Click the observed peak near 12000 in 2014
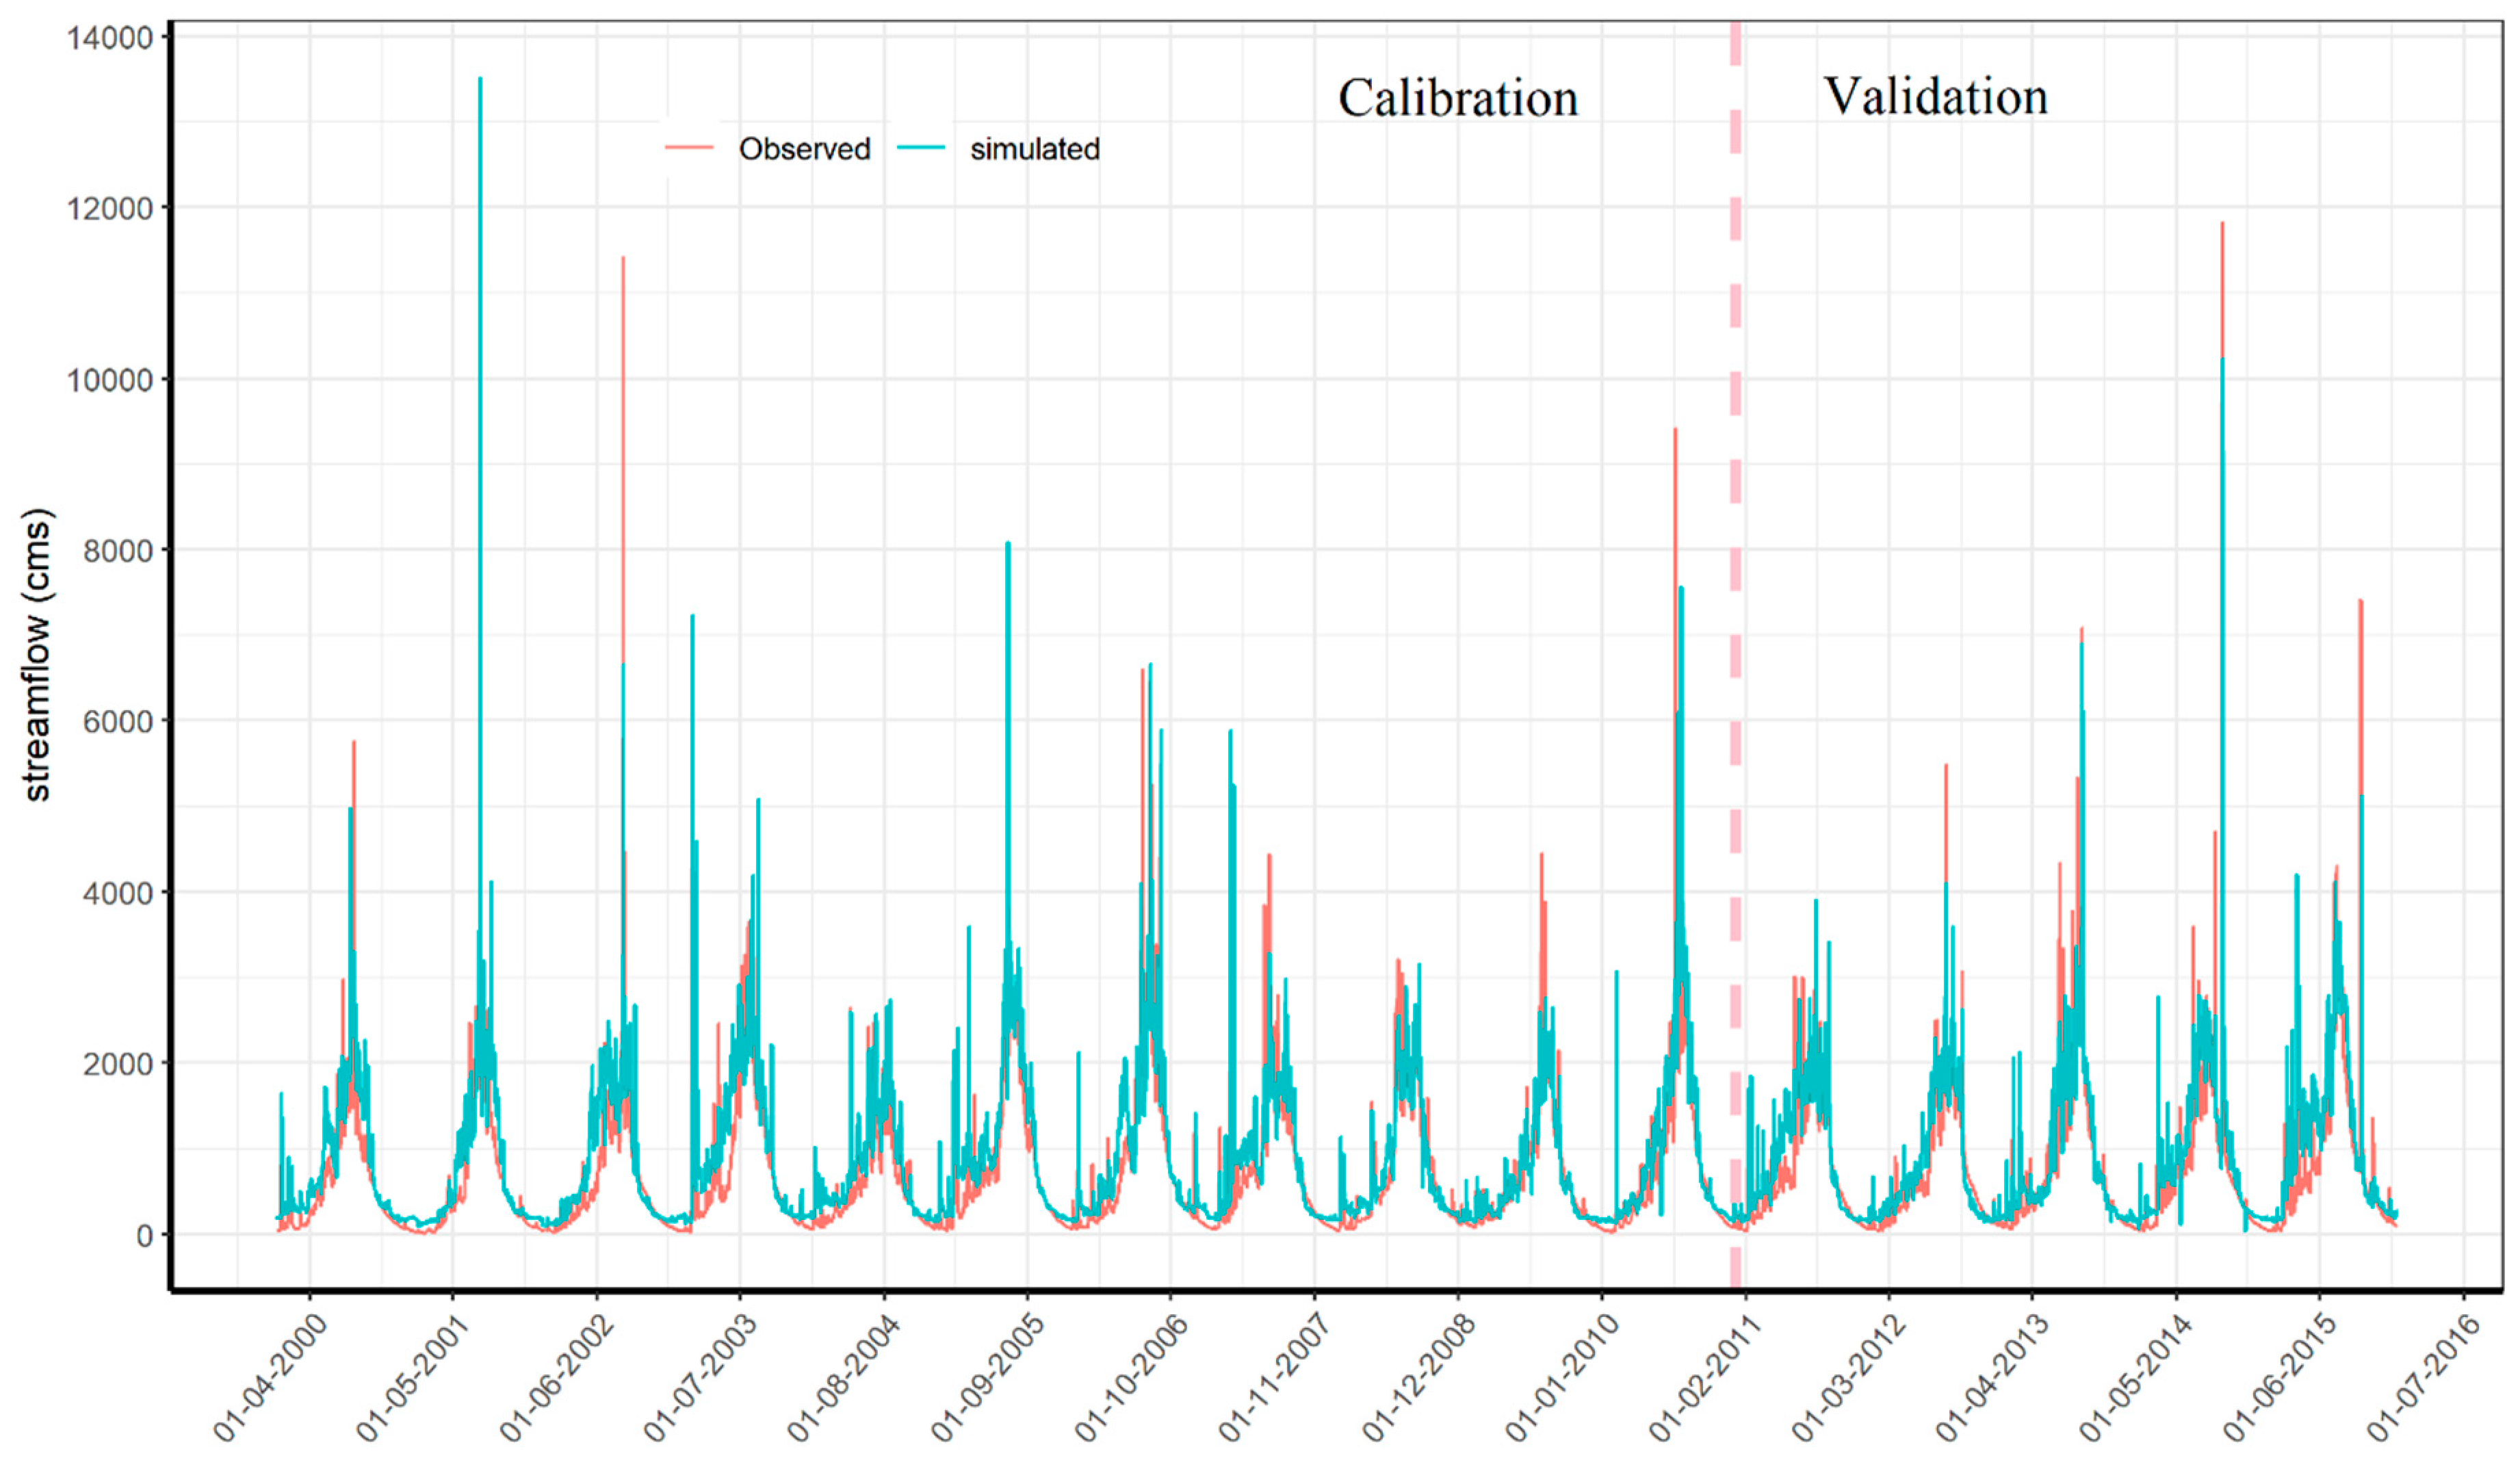Screen dimensions: 2520x1460 pyautogui.click(x=2222, y=230)
